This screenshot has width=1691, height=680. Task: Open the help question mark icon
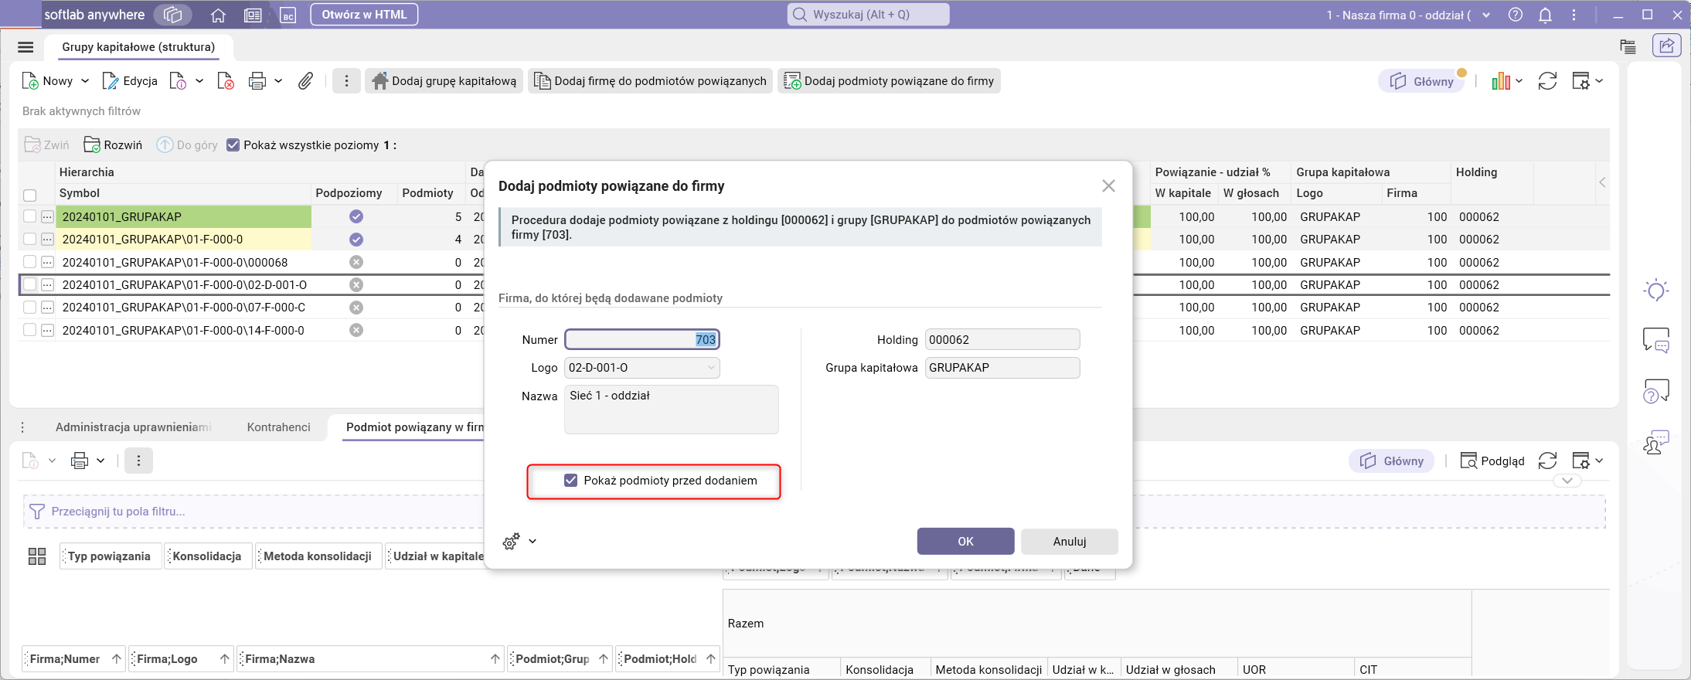coord(1516,15)
